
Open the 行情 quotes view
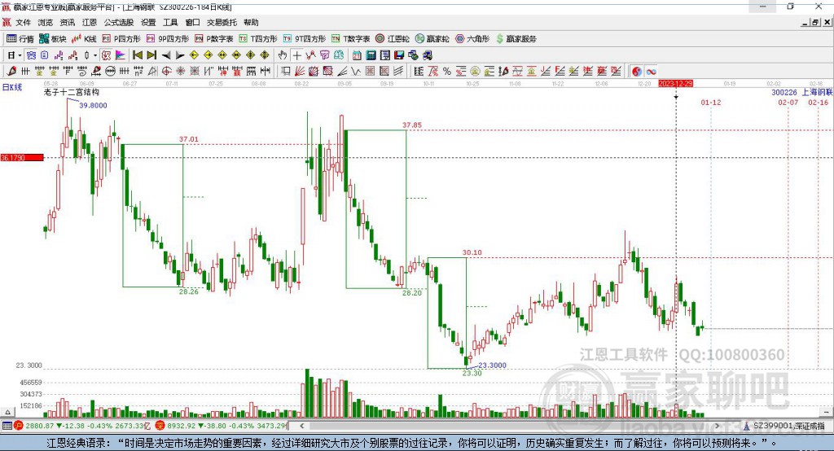point(20,39)
